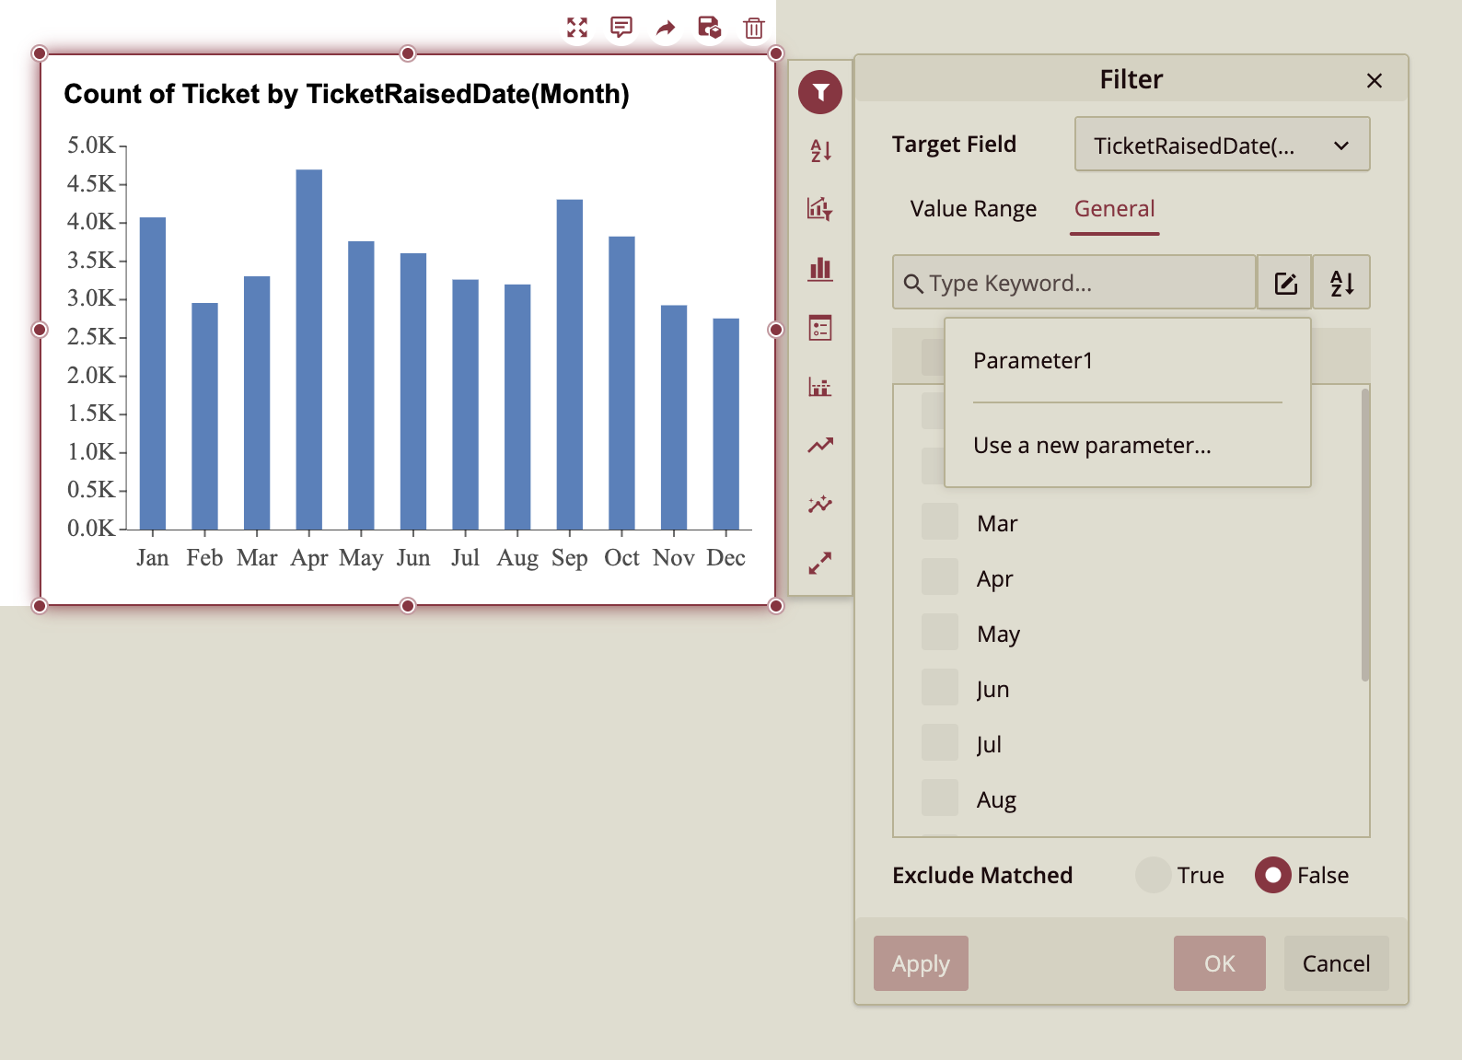
Task: Check the Apr checkbox
Action: pyautogui.click(x=940, y=577)
